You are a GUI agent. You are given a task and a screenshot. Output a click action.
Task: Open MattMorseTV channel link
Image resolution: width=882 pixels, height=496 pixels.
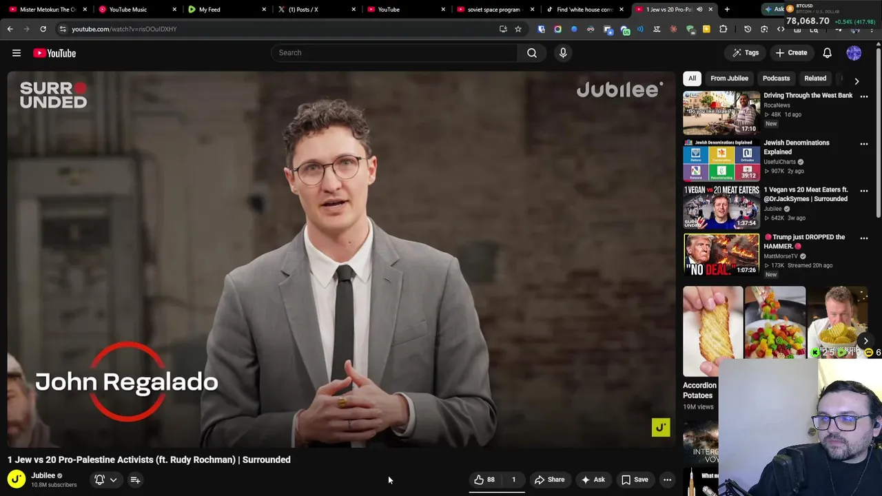781,256
